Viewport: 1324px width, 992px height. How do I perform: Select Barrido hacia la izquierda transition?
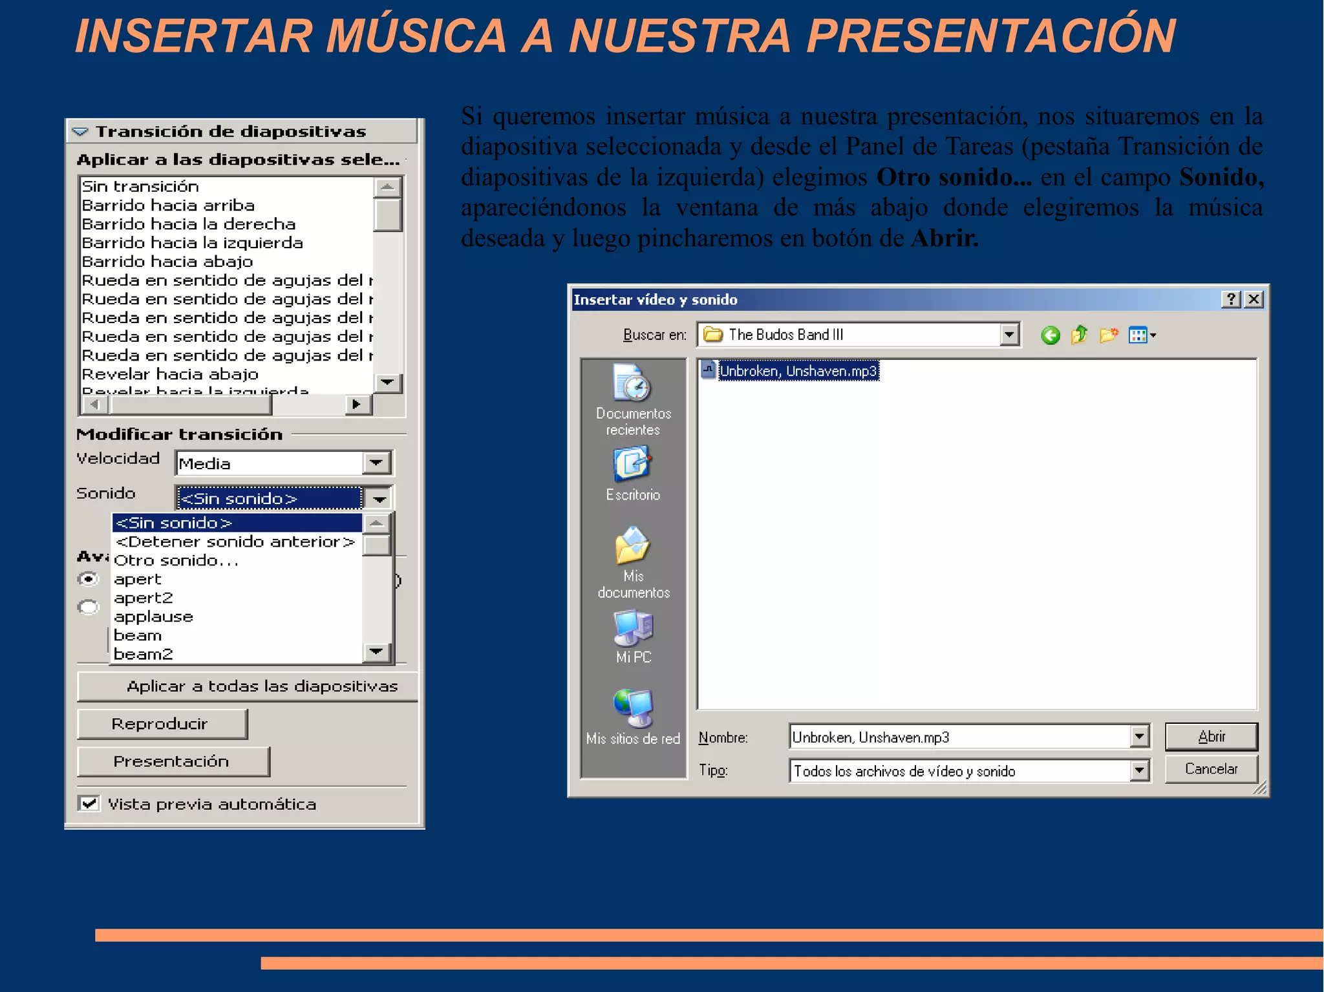[227, 243]
